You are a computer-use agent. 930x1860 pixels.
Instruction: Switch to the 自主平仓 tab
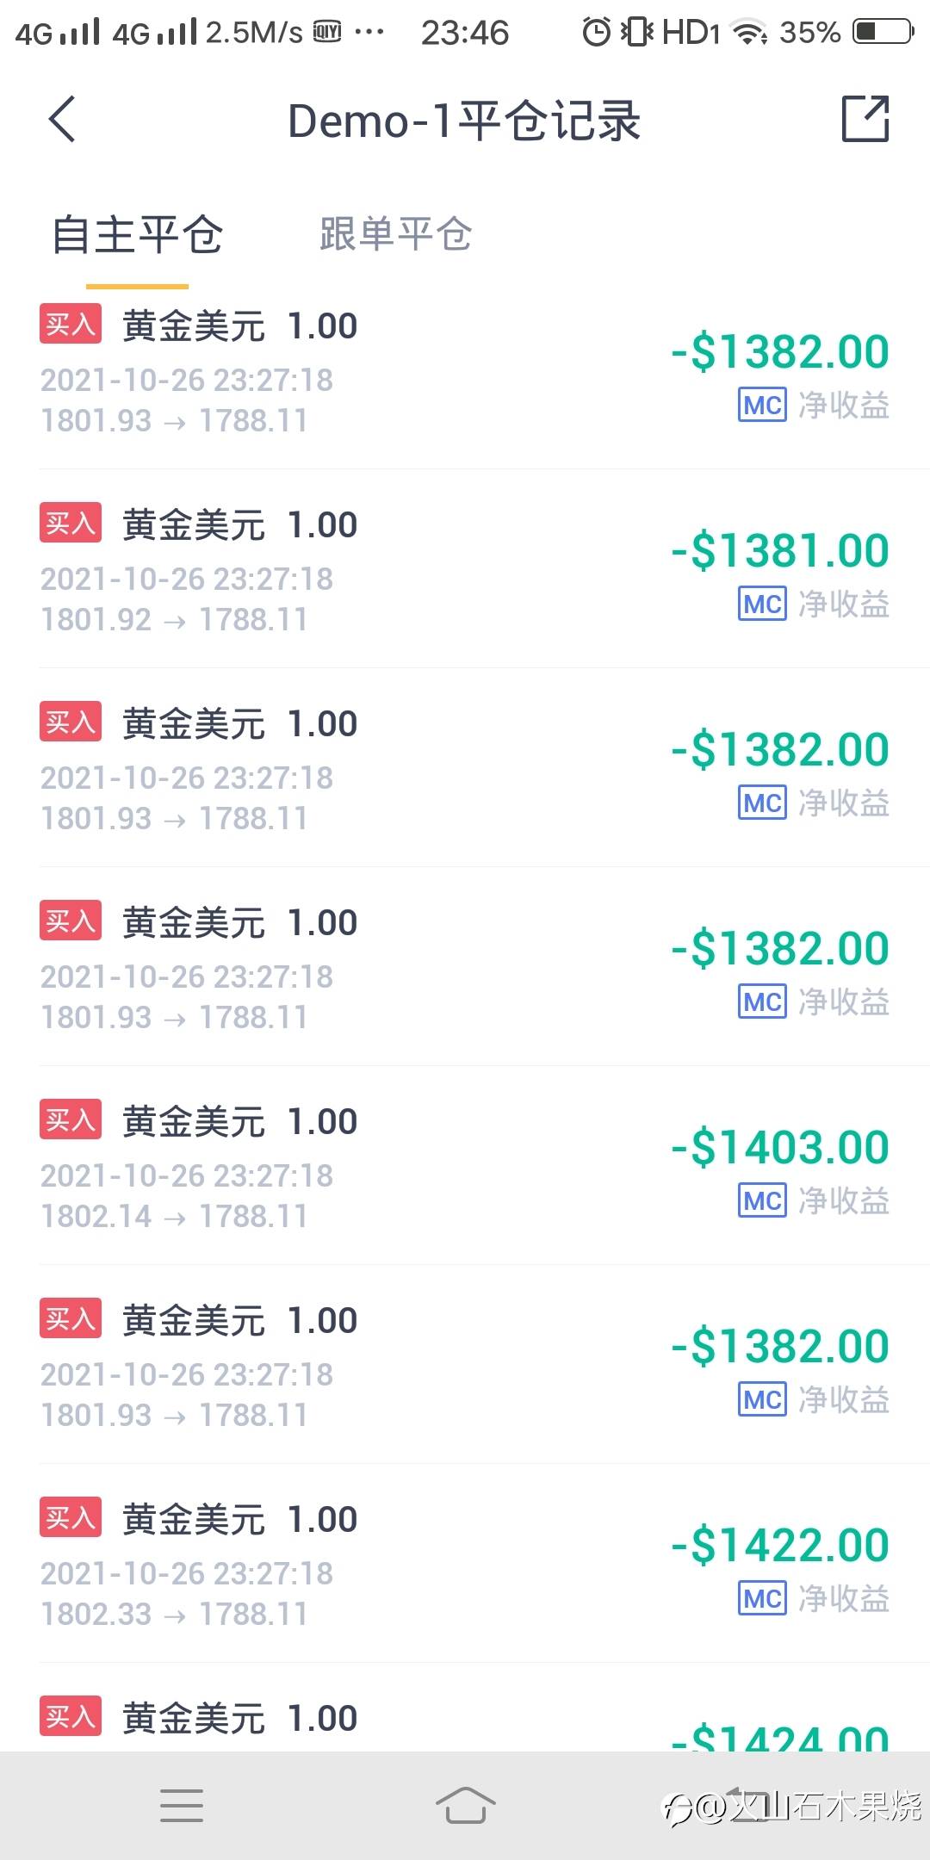[x=137, y=234]
